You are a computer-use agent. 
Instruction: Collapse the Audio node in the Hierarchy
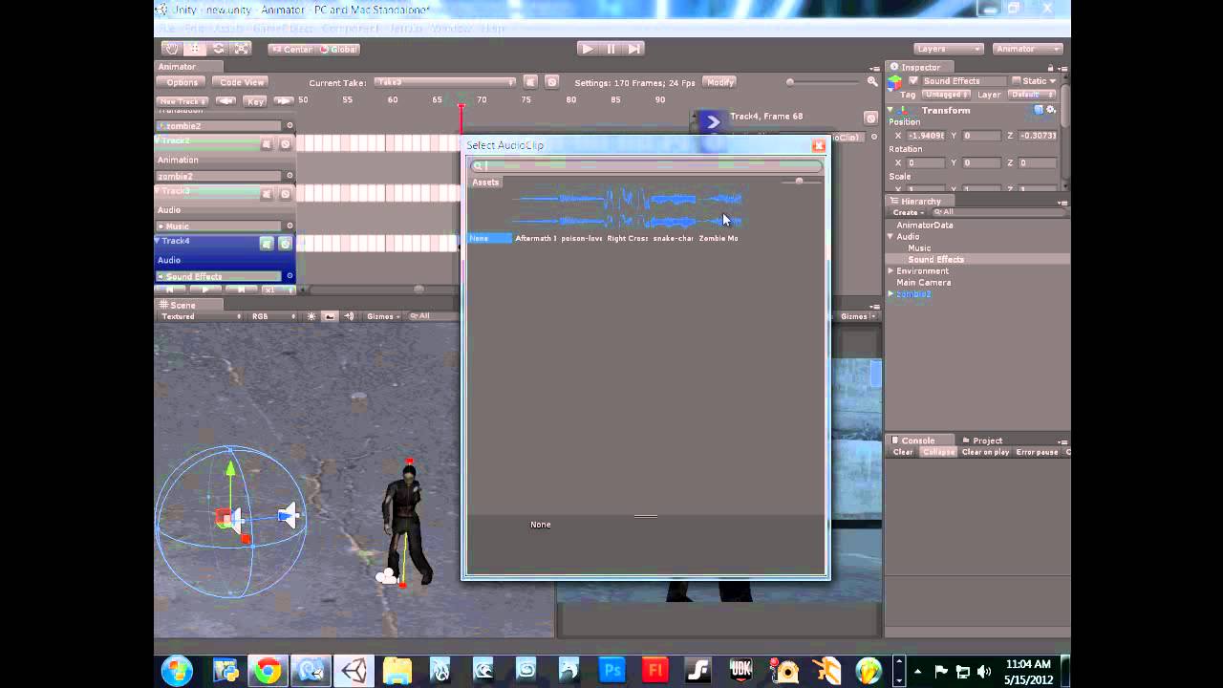(890, 236)
